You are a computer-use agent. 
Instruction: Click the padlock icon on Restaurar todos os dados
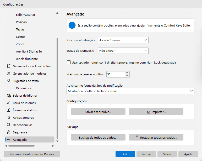coord(137,137)
